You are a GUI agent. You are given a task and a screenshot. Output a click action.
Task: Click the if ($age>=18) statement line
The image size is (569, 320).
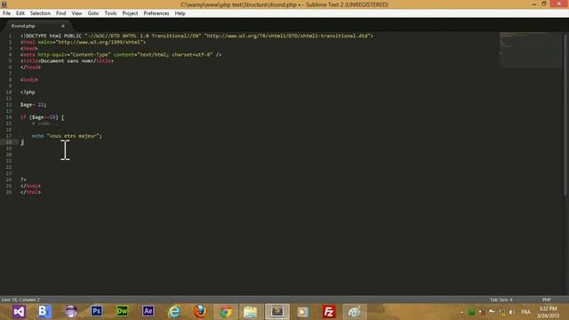[43, 117]
